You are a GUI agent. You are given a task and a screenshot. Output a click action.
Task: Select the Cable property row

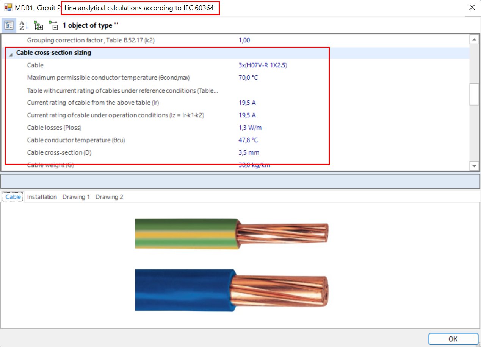pos(35,65)
